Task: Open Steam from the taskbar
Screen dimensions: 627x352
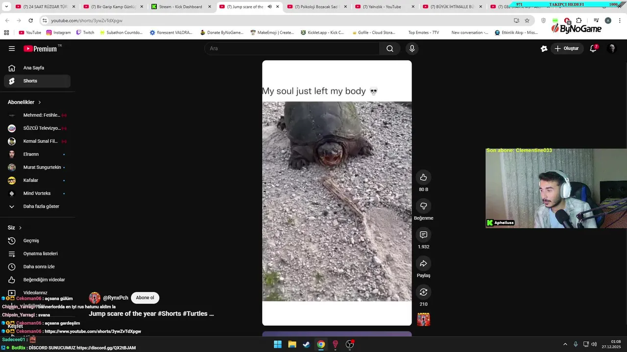Action: 306,344
